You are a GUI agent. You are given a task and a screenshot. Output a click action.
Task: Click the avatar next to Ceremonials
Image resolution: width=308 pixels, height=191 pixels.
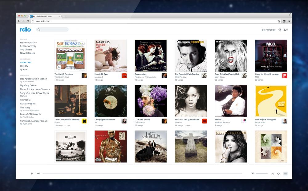164,76
